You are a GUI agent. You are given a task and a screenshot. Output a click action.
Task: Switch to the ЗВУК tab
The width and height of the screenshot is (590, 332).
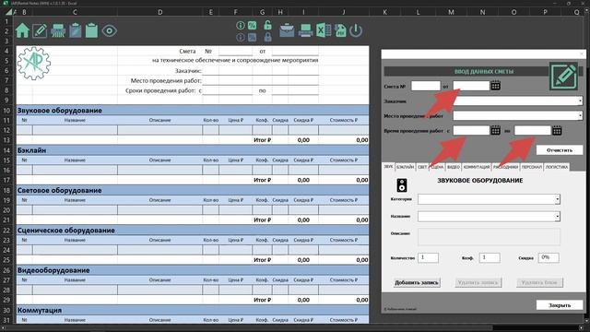tap(388, 166)
